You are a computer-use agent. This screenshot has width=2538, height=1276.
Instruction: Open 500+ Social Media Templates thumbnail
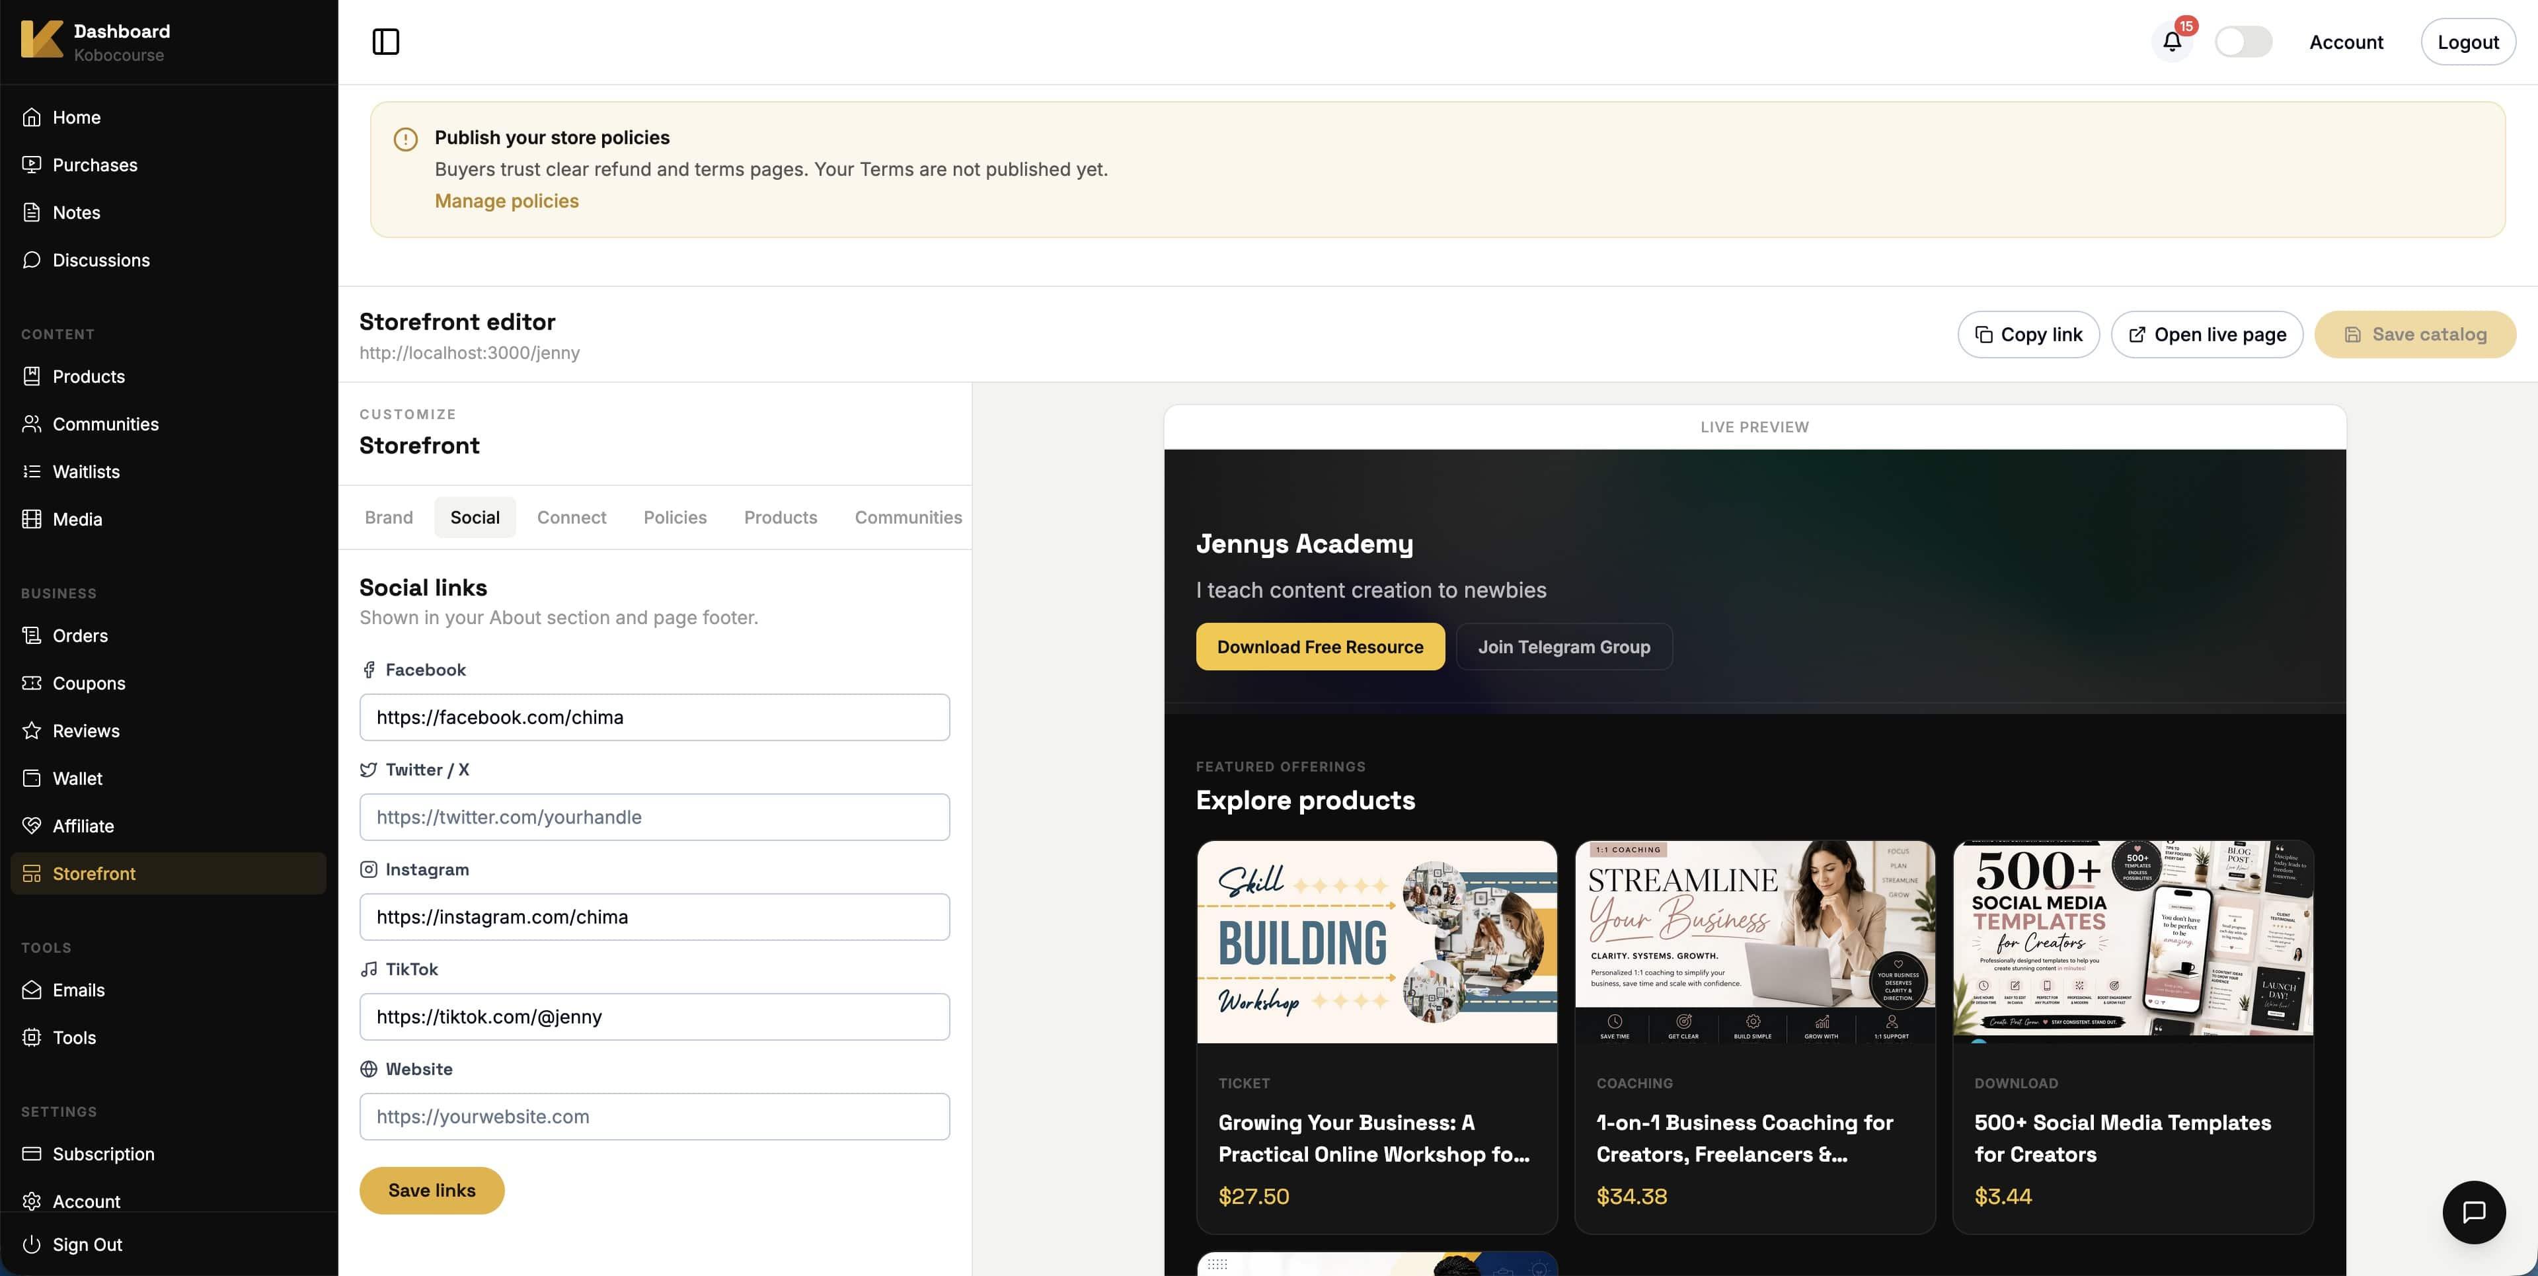(x=2133, y=941)
